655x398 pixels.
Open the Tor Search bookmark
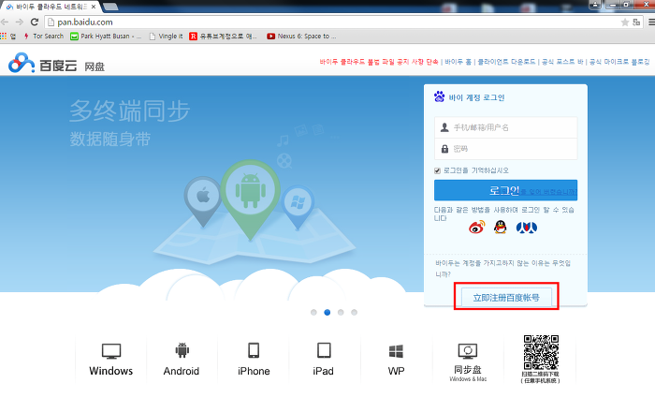(x=44, y=37)
